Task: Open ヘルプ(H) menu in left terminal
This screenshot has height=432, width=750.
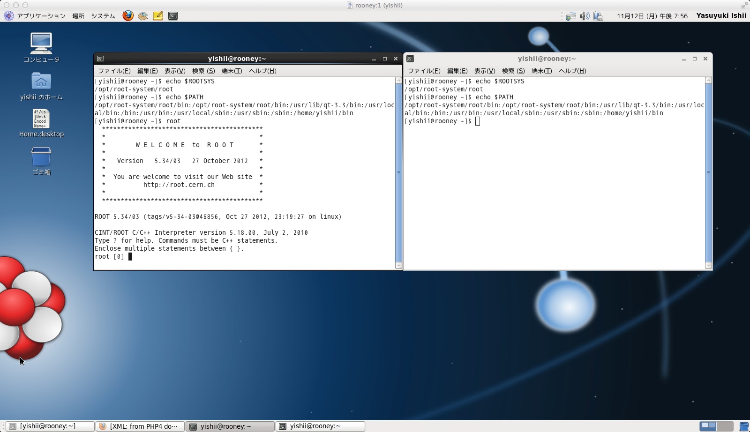Action: click(x=262, y=71)
